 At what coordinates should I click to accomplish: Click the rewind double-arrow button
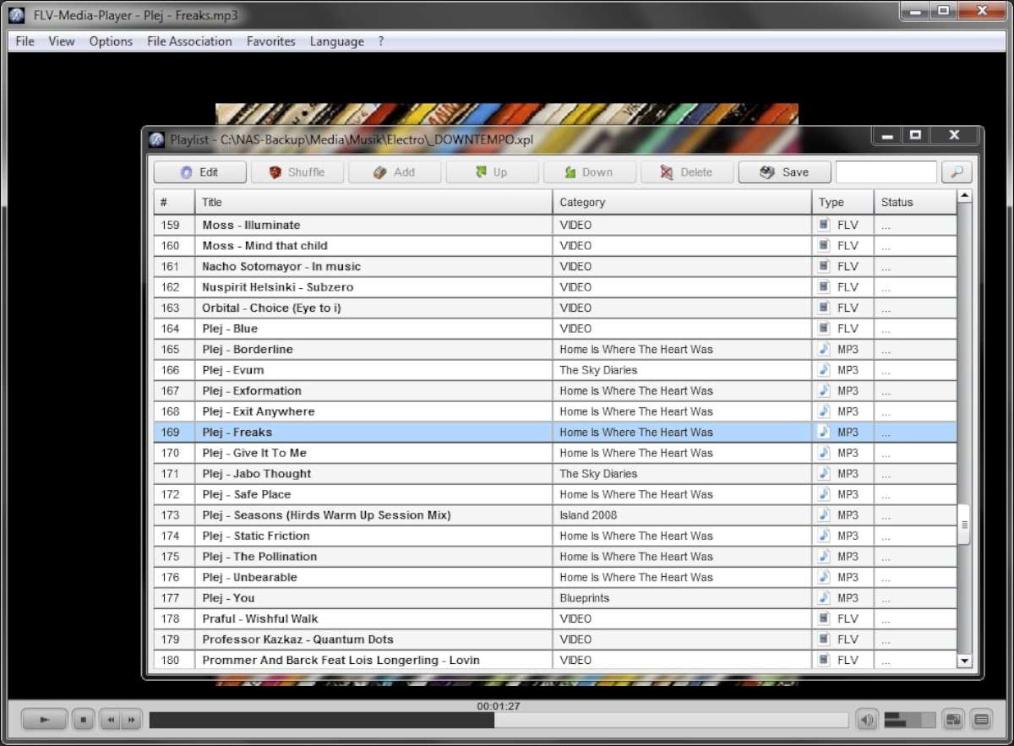(x=110, y=720)
